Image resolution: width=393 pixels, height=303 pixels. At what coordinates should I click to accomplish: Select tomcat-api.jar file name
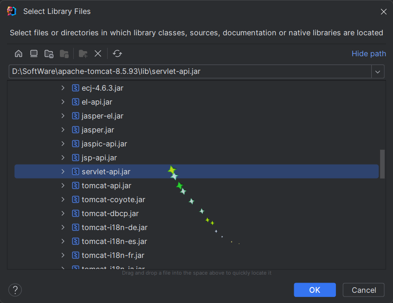coord(107,186)
